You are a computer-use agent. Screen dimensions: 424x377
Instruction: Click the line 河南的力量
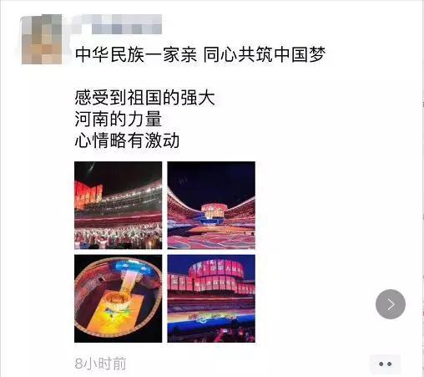[118, 119]
